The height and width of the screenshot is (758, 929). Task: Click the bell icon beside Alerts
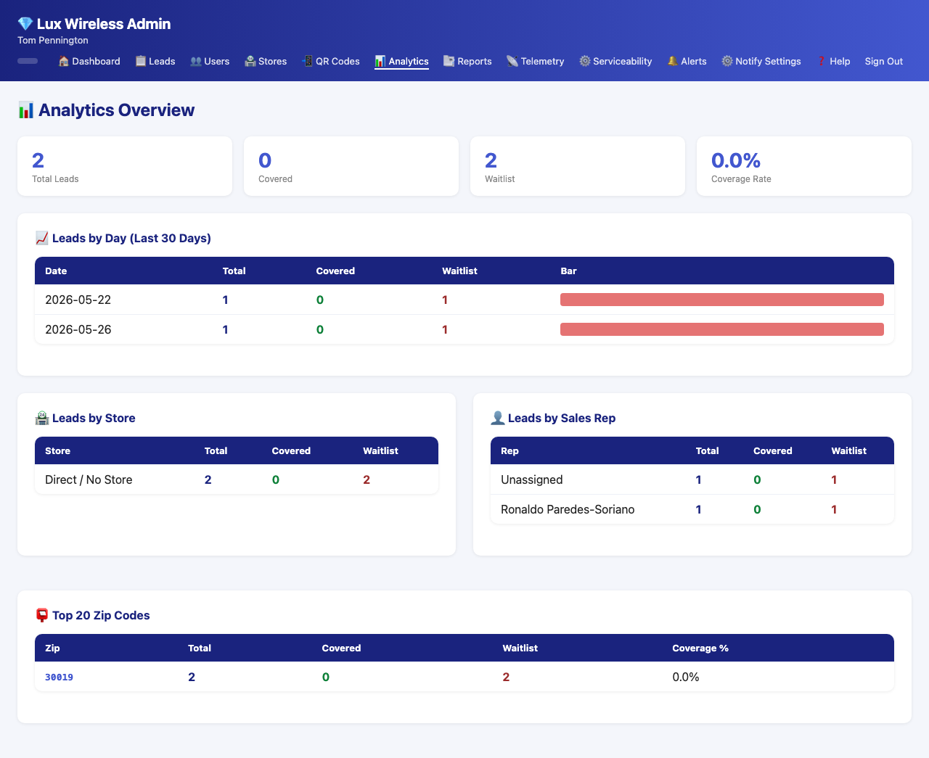[x=673, y=61]
